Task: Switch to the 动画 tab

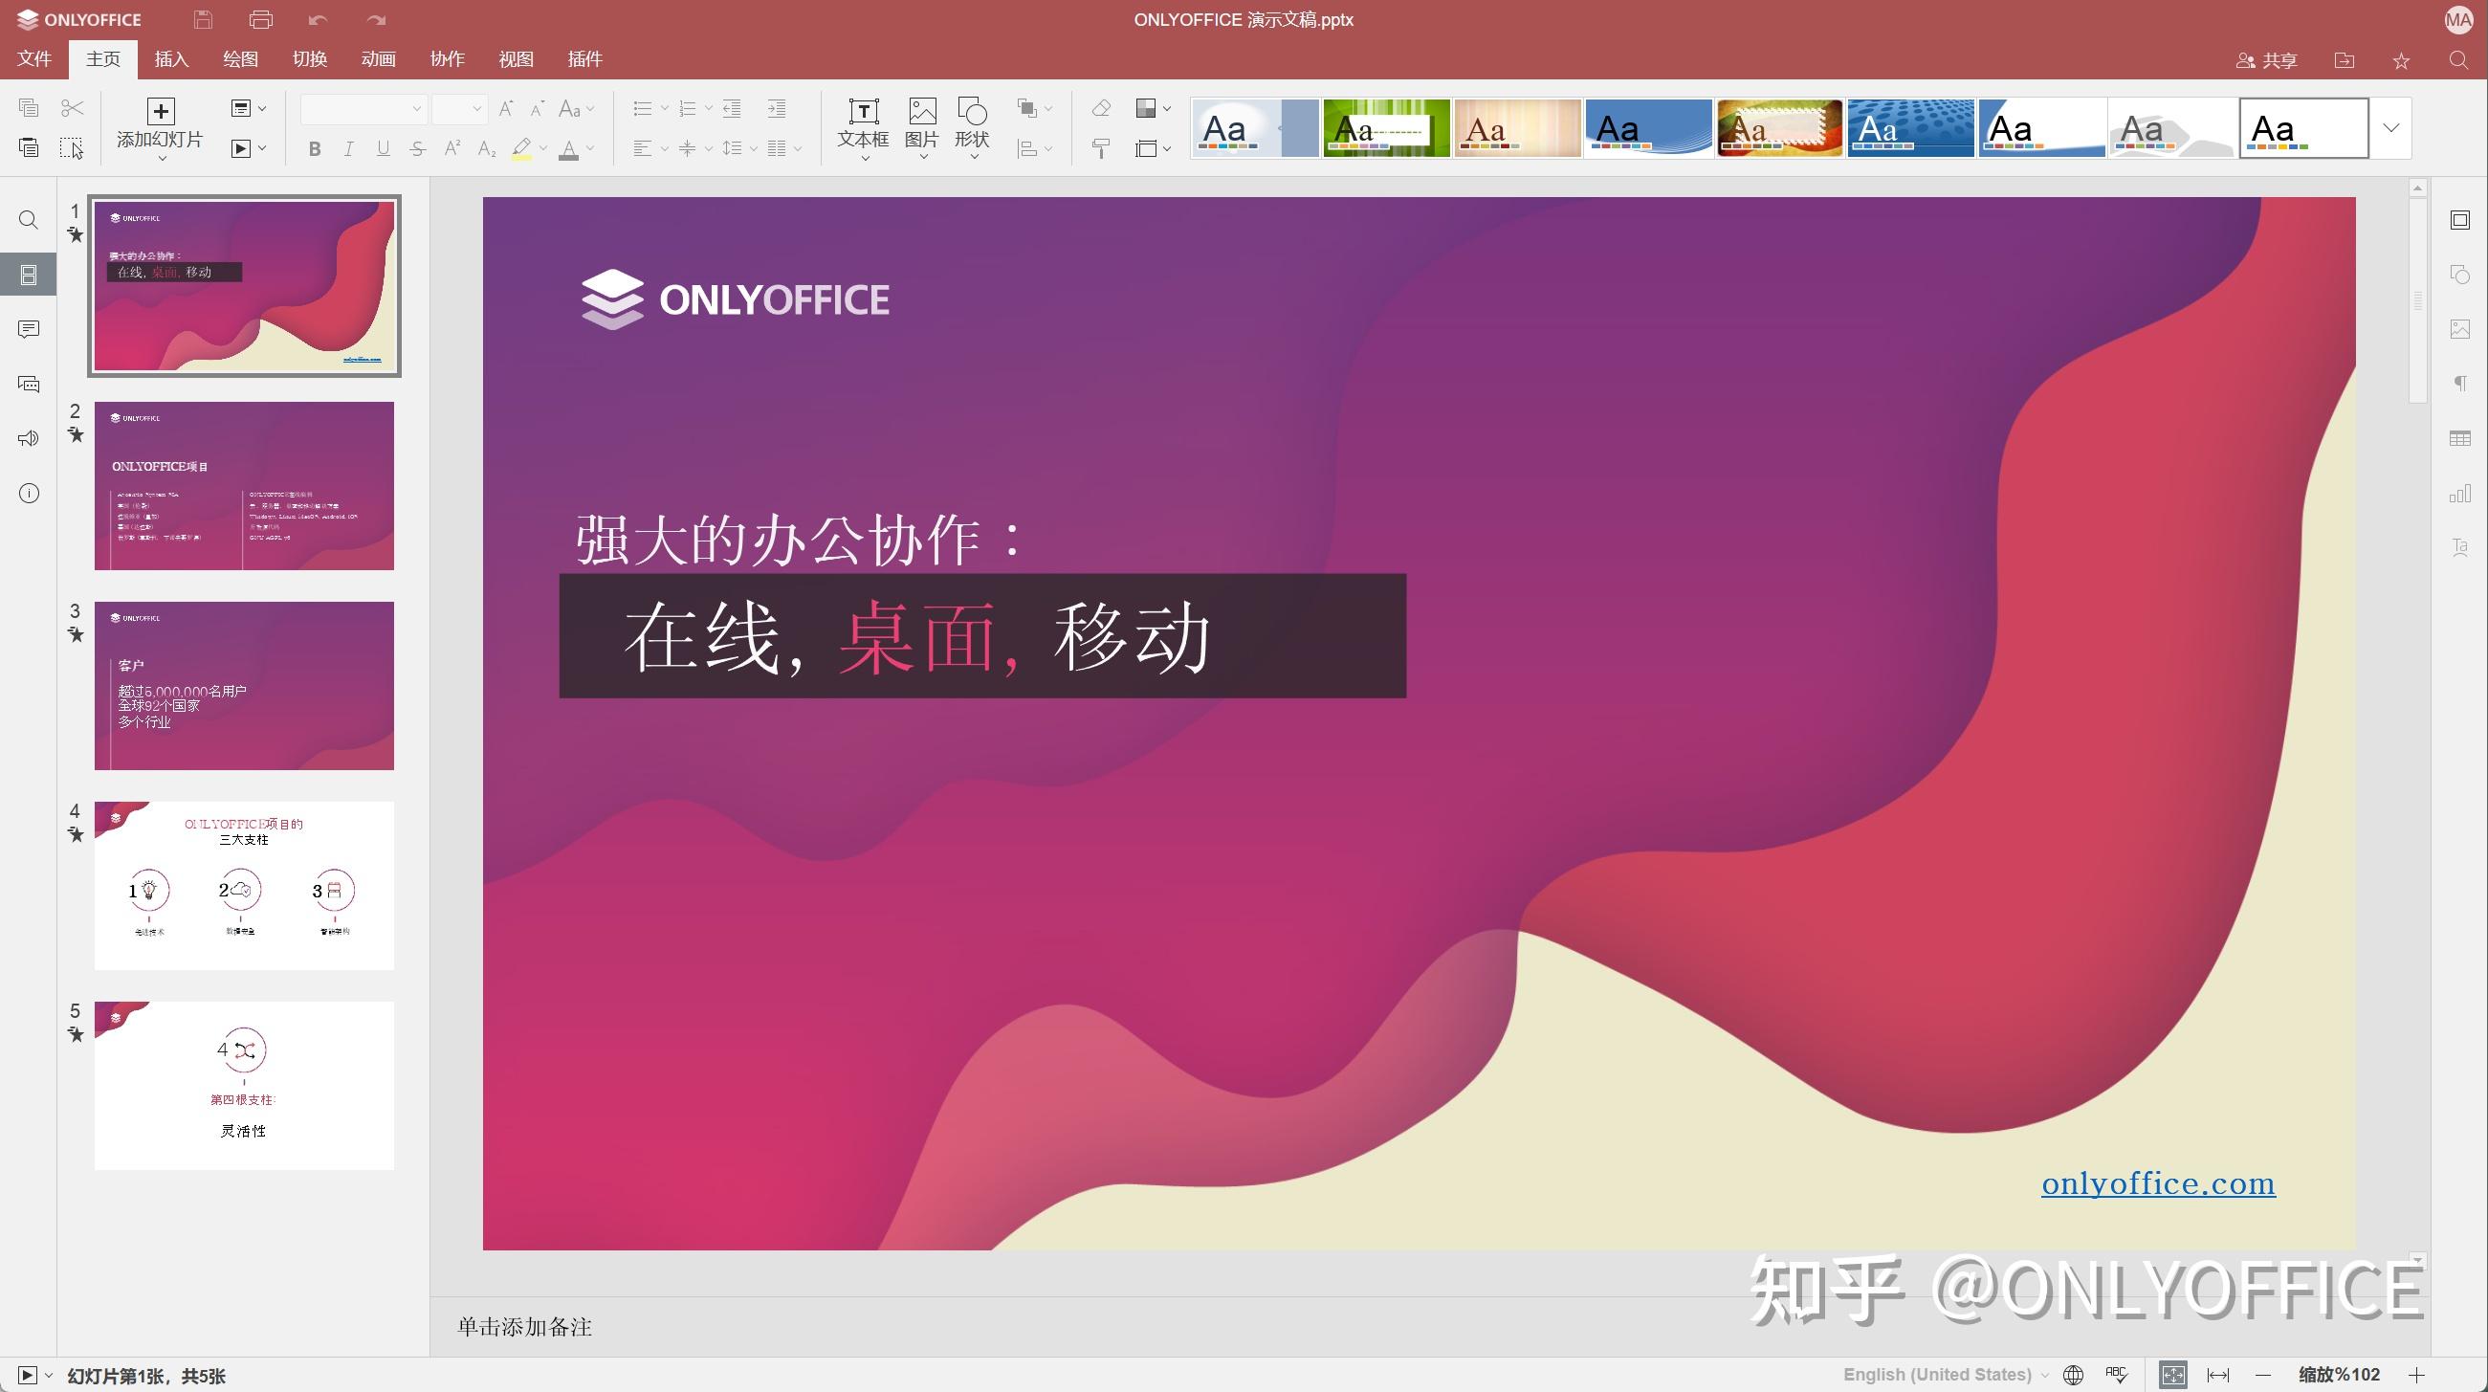Action: (x=379, y=59)
